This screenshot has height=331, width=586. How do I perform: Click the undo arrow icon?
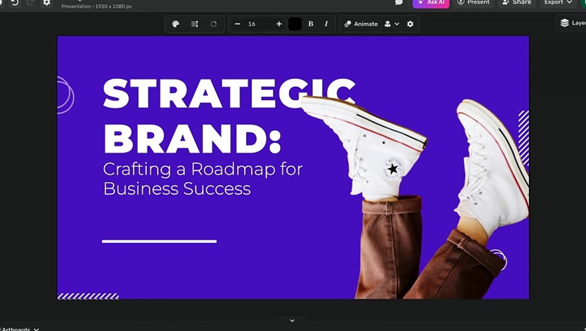click(x=15, y=3)
